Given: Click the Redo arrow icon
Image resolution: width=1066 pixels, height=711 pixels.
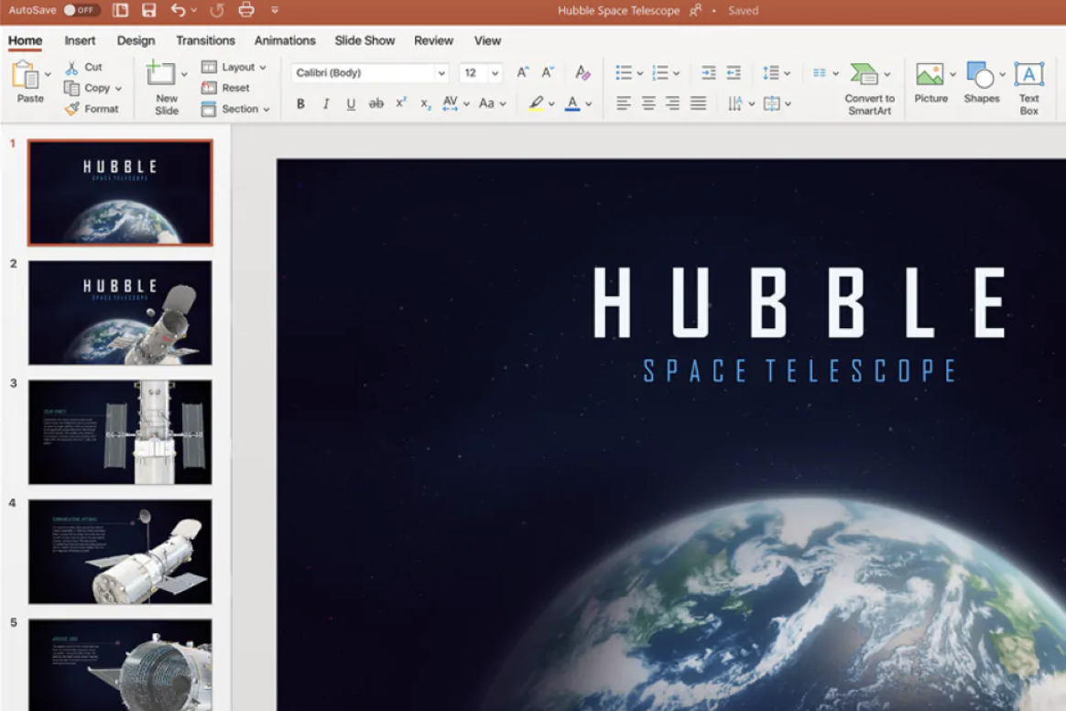Looking at the screenshot, I should pos(217,10).
